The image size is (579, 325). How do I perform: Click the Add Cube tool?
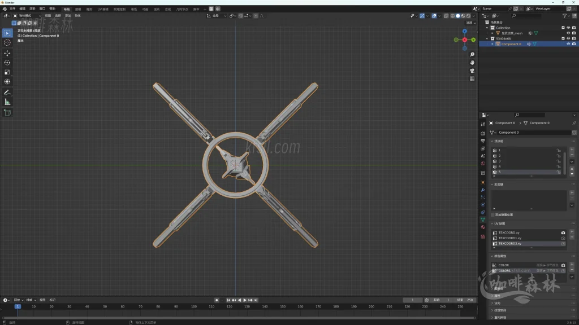click(x=7, y=112)
